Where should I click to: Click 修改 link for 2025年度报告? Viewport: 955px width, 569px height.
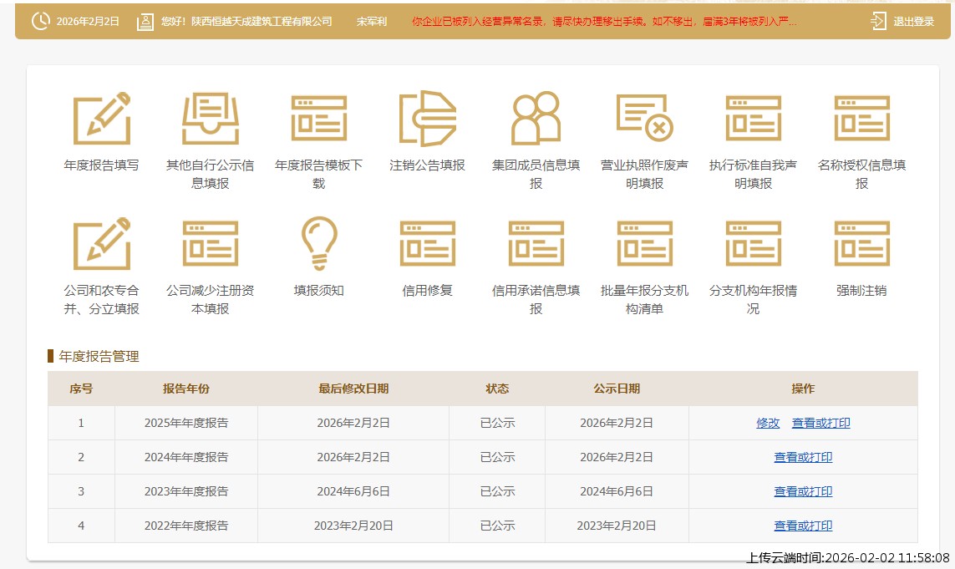click(x=768, y=424)
